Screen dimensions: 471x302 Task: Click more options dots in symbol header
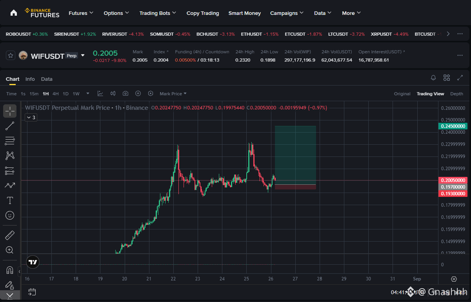[x=460, y=55]
